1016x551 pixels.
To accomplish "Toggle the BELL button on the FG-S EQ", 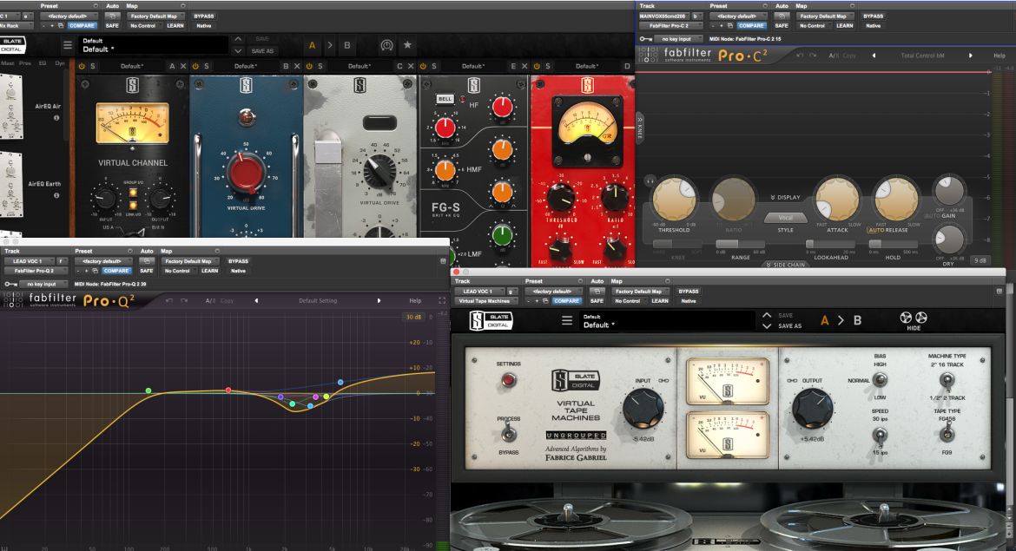I will [x=445, y=99].
